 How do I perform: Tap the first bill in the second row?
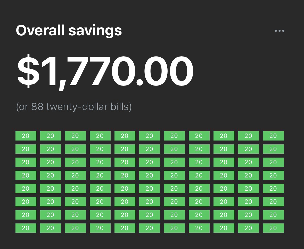pos(26,149)
